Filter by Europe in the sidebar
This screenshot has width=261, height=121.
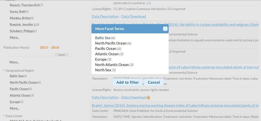coord(15,102)
